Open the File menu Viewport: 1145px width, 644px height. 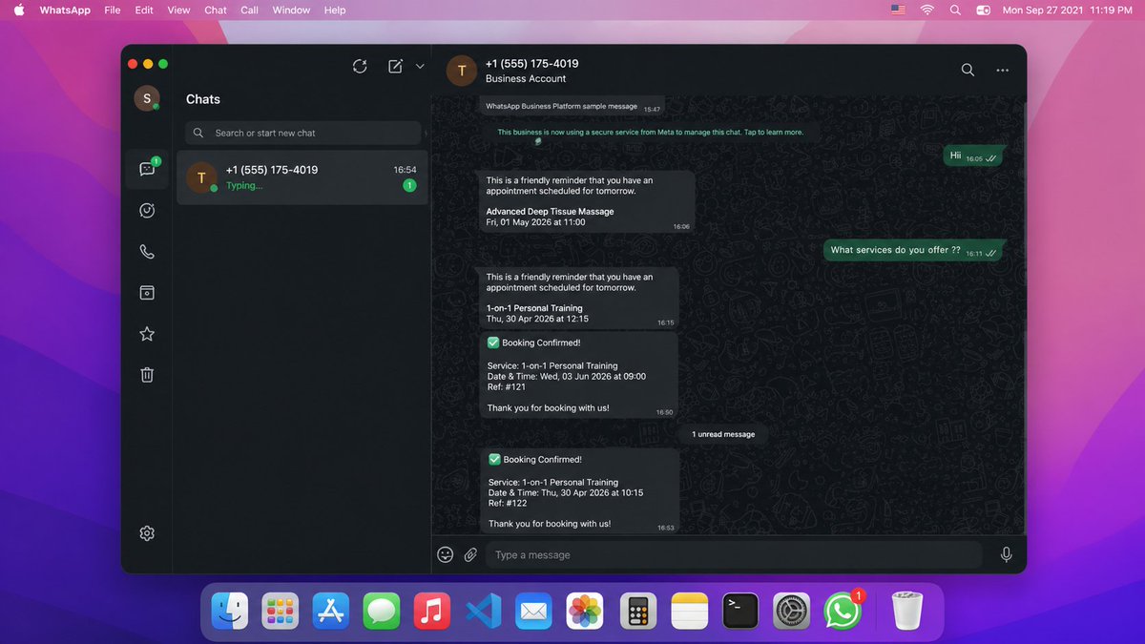pyautogui.click(x=113, y=10)
